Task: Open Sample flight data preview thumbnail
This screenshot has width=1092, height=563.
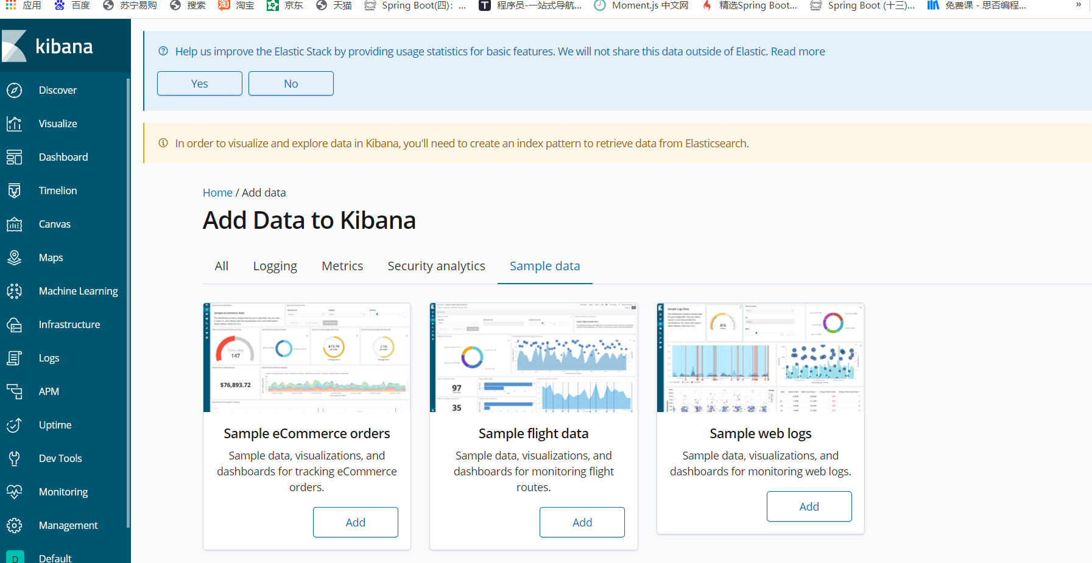Action: click(x=534, y=357)
